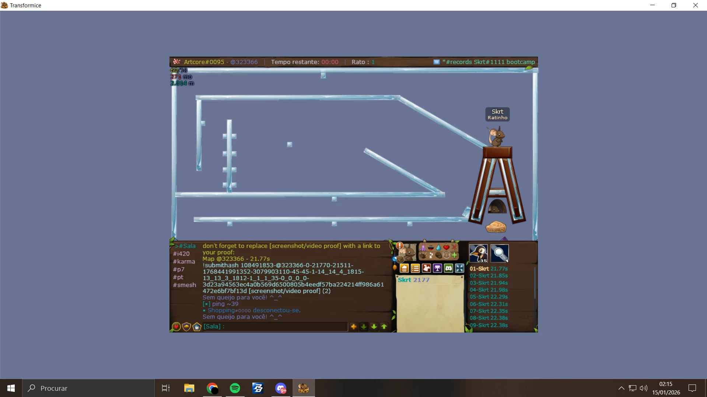The height and width of the screenshot is (397, 707).
Task: Click the red exclamation report icon
Action: [x=400, y=246]
